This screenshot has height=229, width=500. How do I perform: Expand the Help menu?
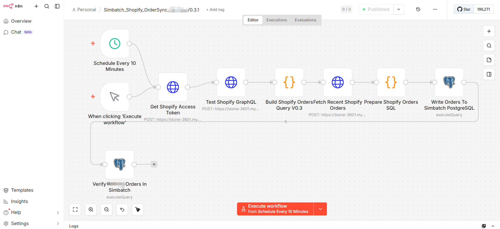click(x=32, y=212)
